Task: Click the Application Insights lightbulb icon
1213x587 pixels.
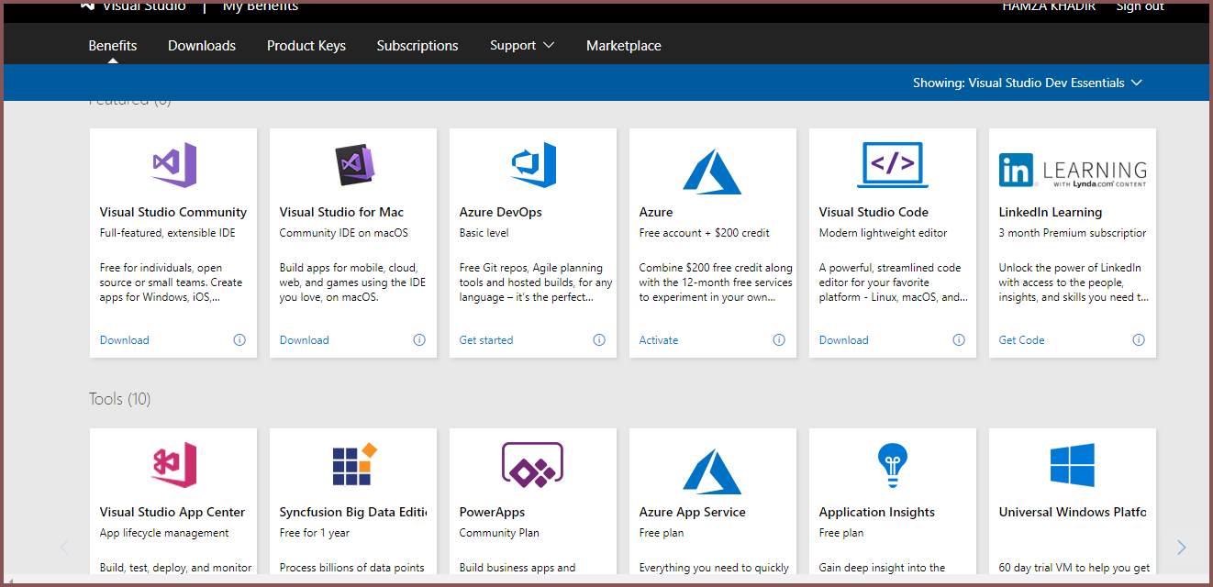Action: [893, 465]
